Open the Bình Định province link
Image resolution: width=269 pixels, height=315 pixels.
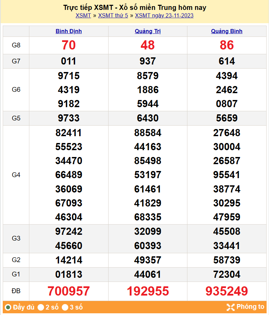pos(69,31)
